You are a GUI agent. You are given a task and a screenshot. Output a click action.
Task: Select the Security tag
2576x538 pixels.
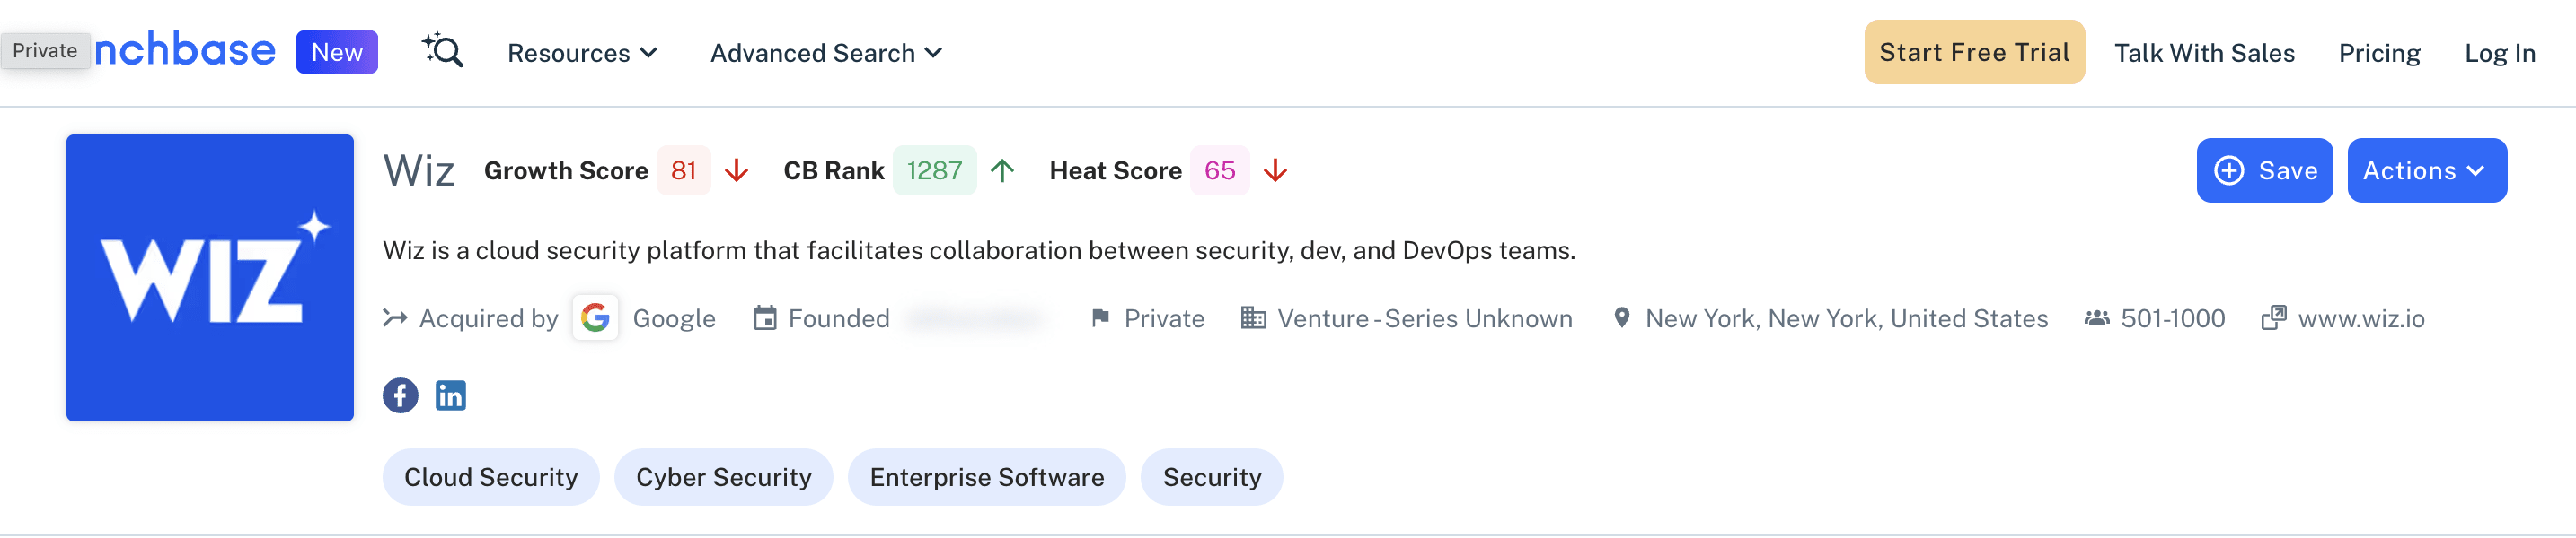1211,477
